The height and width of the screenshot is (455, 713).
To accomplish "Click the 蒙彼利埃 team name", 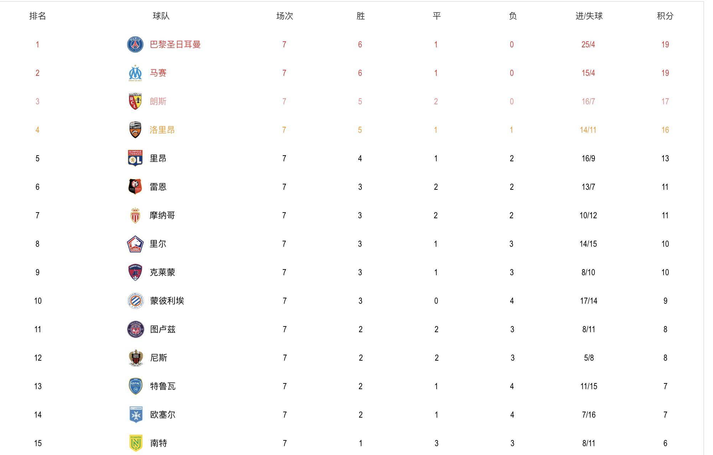I will pos(167,301).
